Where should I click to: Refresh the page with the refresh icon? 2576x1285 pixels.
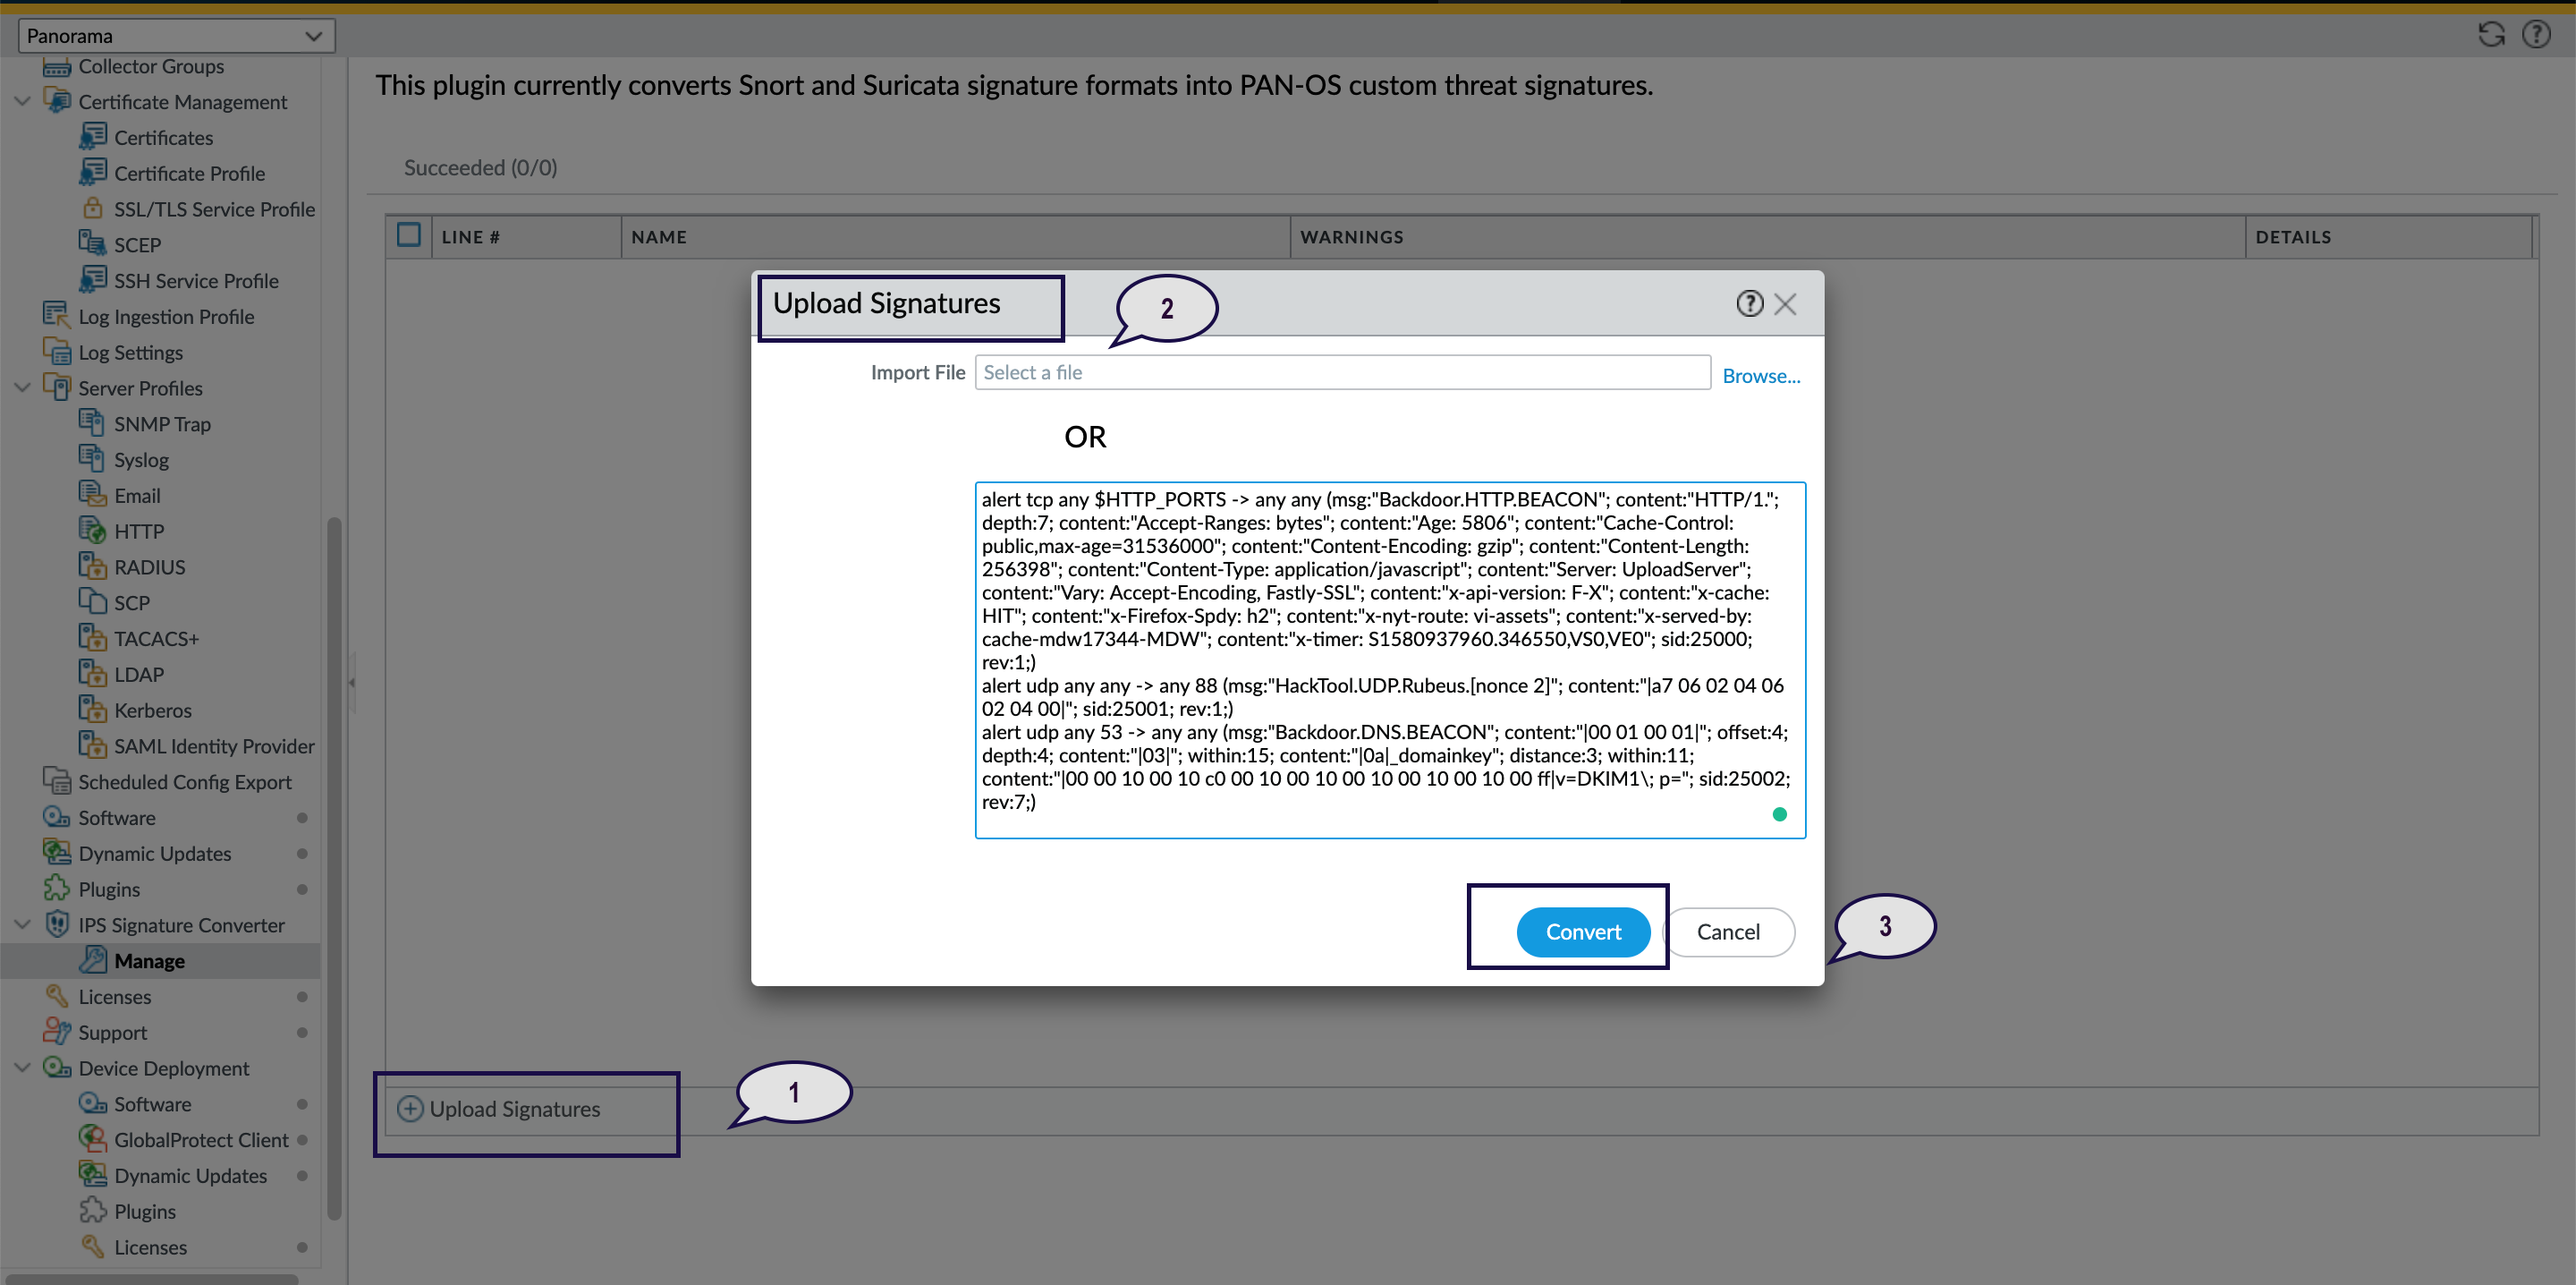2492,33
